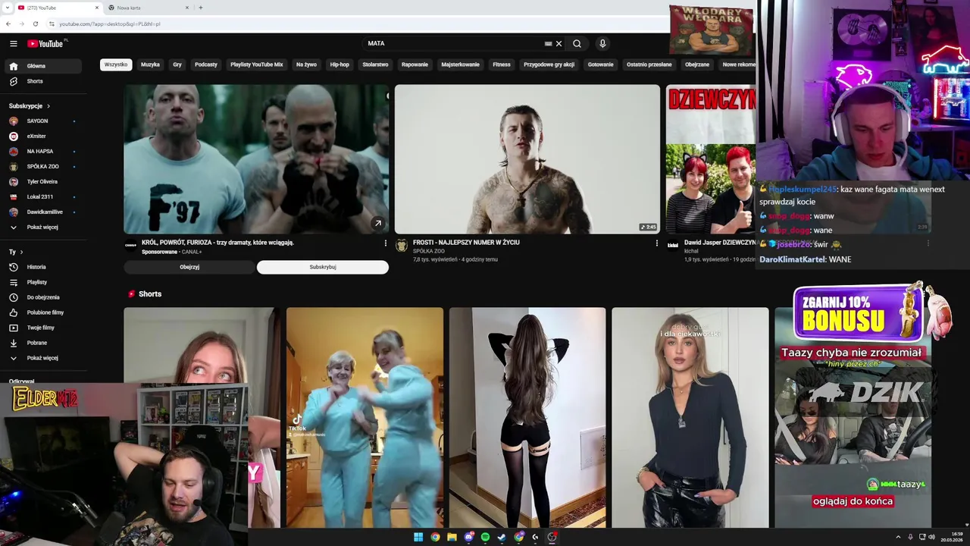Expand the Ty section chevron

pos(21,252)
